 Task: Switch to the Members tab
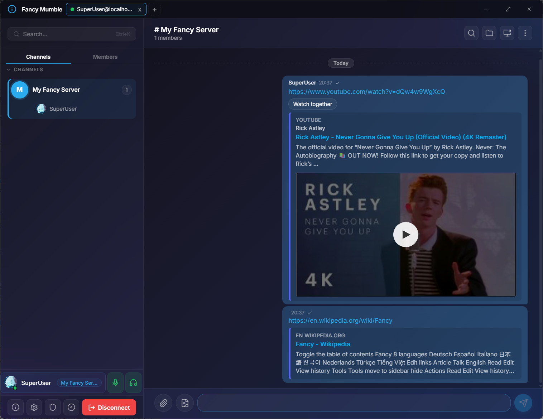(x=105, y=57)
